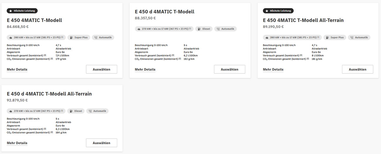Open Mehr Details for E 450 d All-Terrain
Screen dimensions: 381x154
(17, 143)
